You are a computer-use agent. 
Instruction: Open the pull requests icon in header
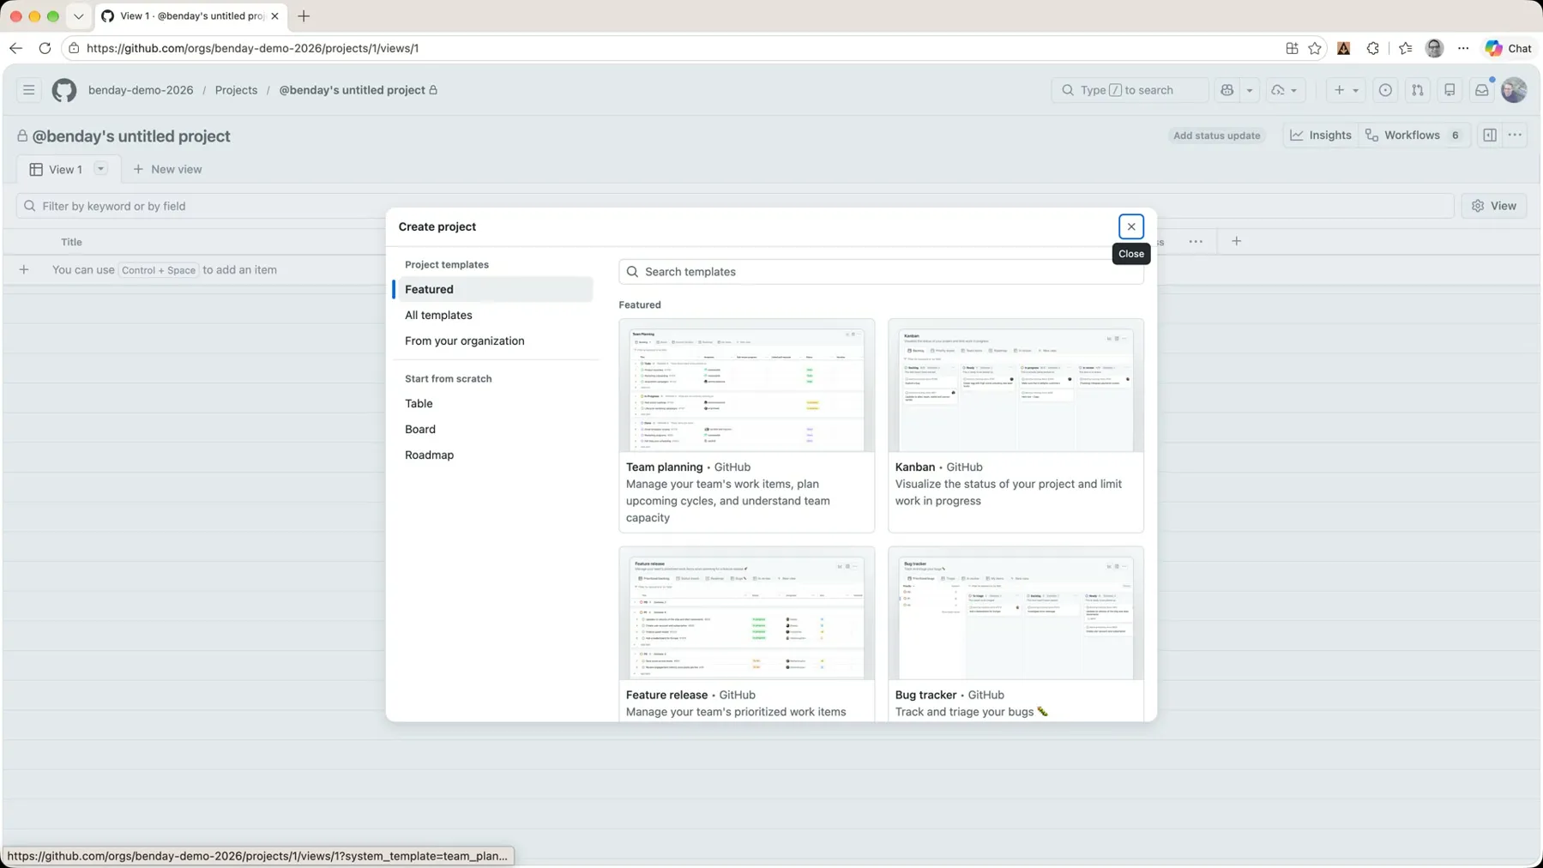(1418, 90)
